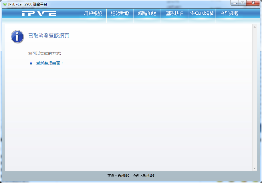Switch to the 連線對戰 tab
The width and height of the screenshot is (262, 183).
[x=120, y=13]
